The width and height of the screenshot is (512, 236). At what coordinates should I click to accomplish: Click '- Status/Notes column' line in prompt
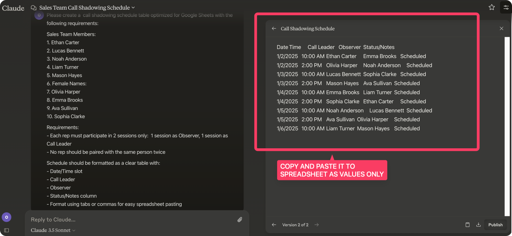(71, 196)
